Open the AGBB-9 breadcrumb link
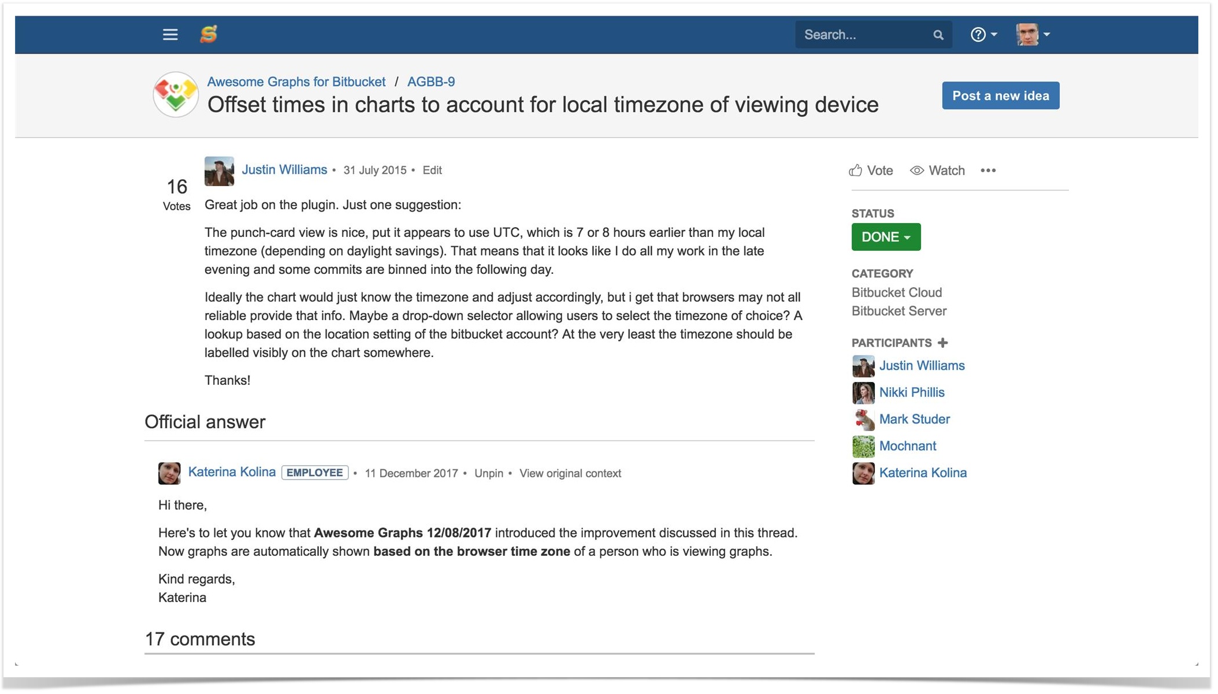The image size is (1218, 694). [x=430, y=81]
